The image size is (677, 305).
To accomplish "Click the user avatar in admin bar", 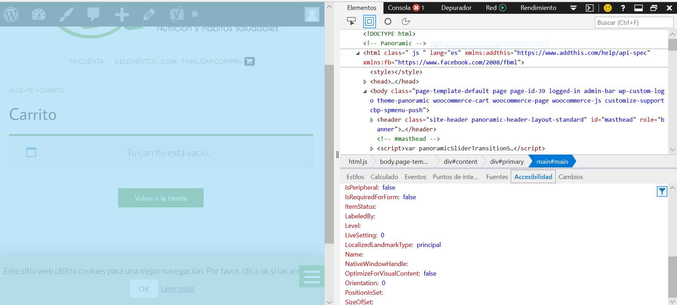I will 312,14.
